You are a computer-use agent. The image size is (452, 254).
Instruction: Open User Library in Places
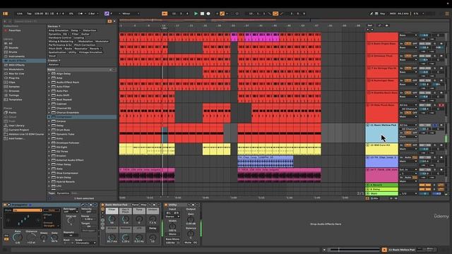click(x=16, y=126)
